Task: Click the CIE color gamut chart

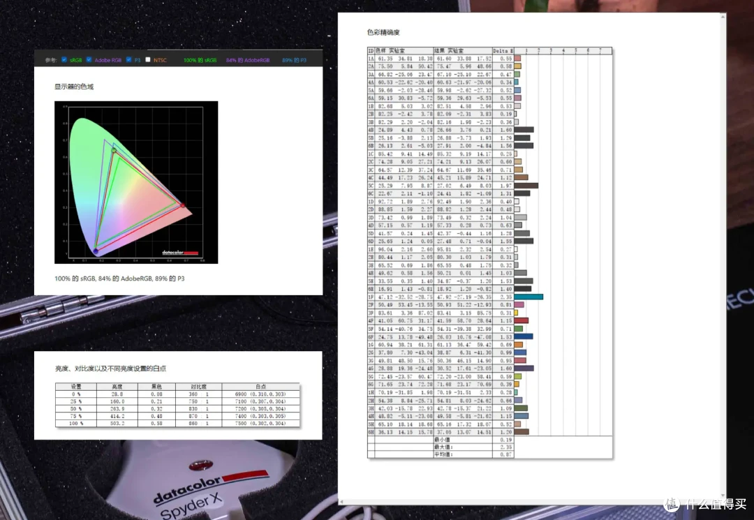Action: tap(136, 182)
